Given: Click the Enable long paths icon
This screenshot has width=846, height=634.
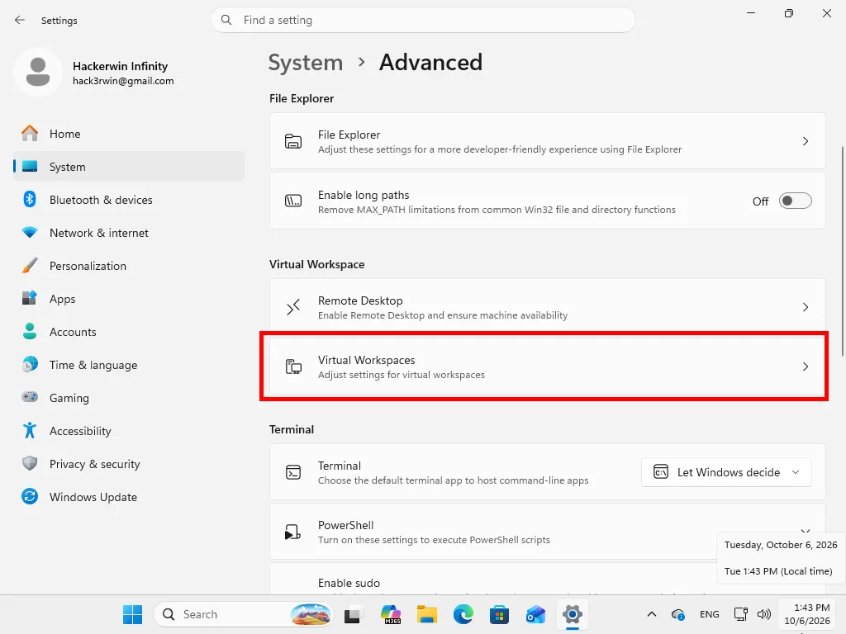Looking at the screenshot, I should (293, 201).
